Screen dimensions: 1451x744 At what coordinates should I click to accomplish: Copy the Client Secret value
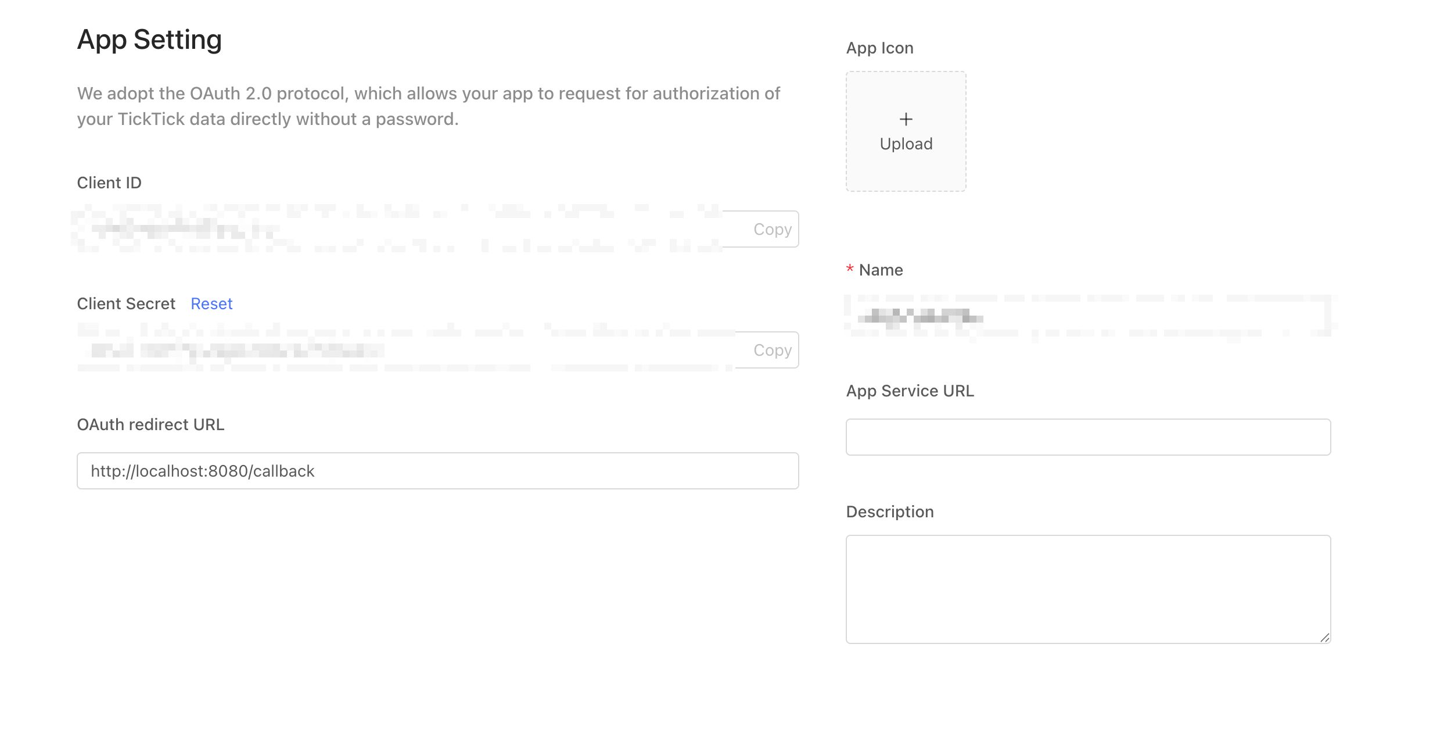[x=772, y=350]
